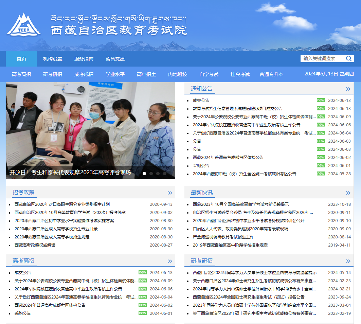Expand the 普通专升本 navigation category
The width and height of the screenshot is (361, 324).
[x=271, y=74]
